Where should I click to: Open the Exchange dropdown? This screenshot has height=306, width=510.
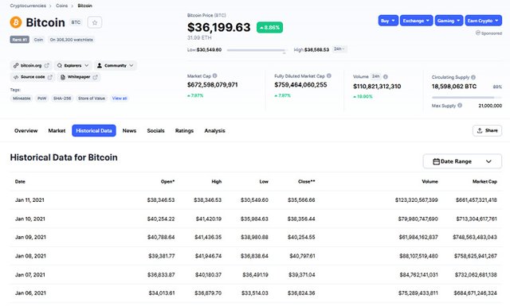pyautogui.click(x=416, y=21)
